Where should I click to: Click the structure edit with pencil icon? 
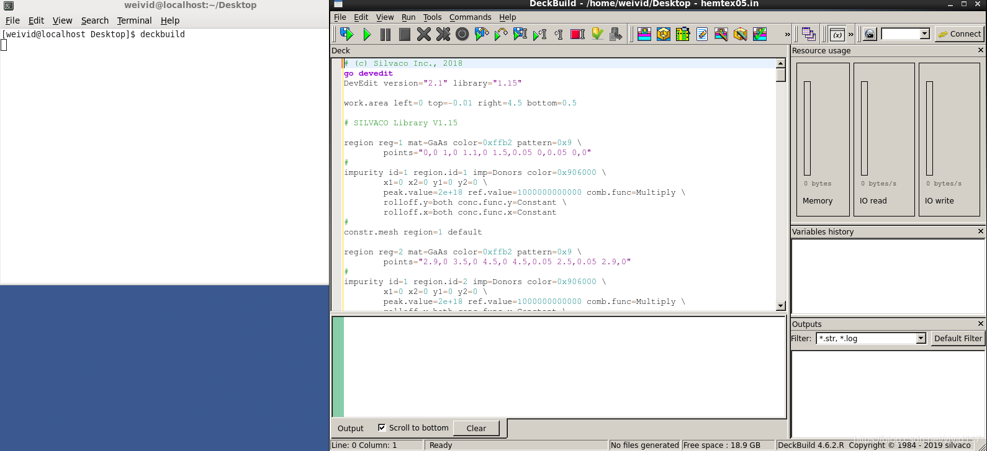(x=721, y=34)
